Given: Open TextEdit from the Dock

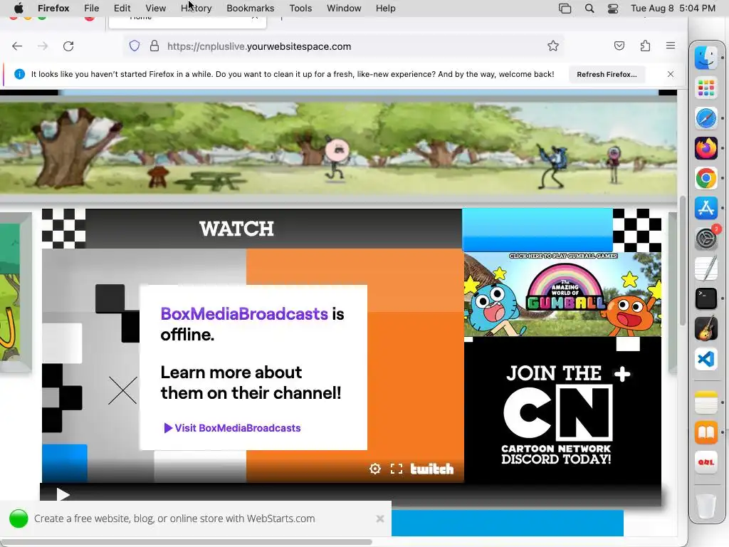Looking at the screenshot, I should tap(706, 269).
